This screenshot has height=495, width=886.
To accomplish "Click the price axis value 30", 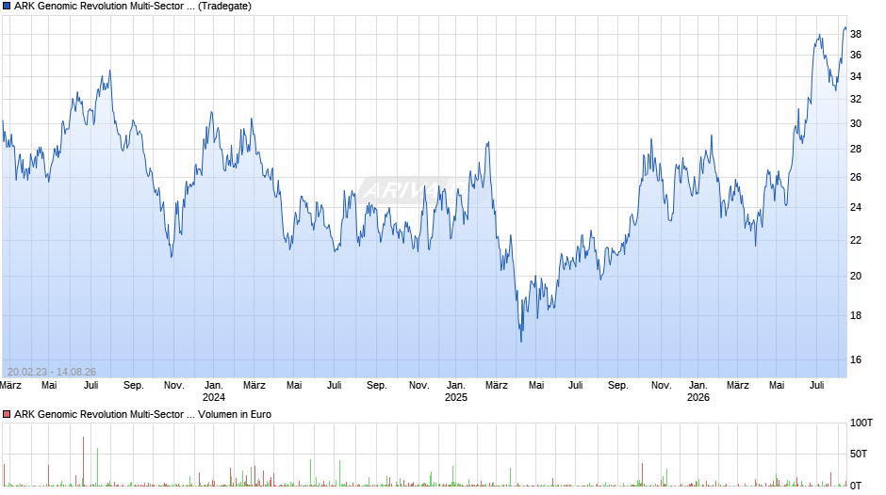I will pos(856,123).
